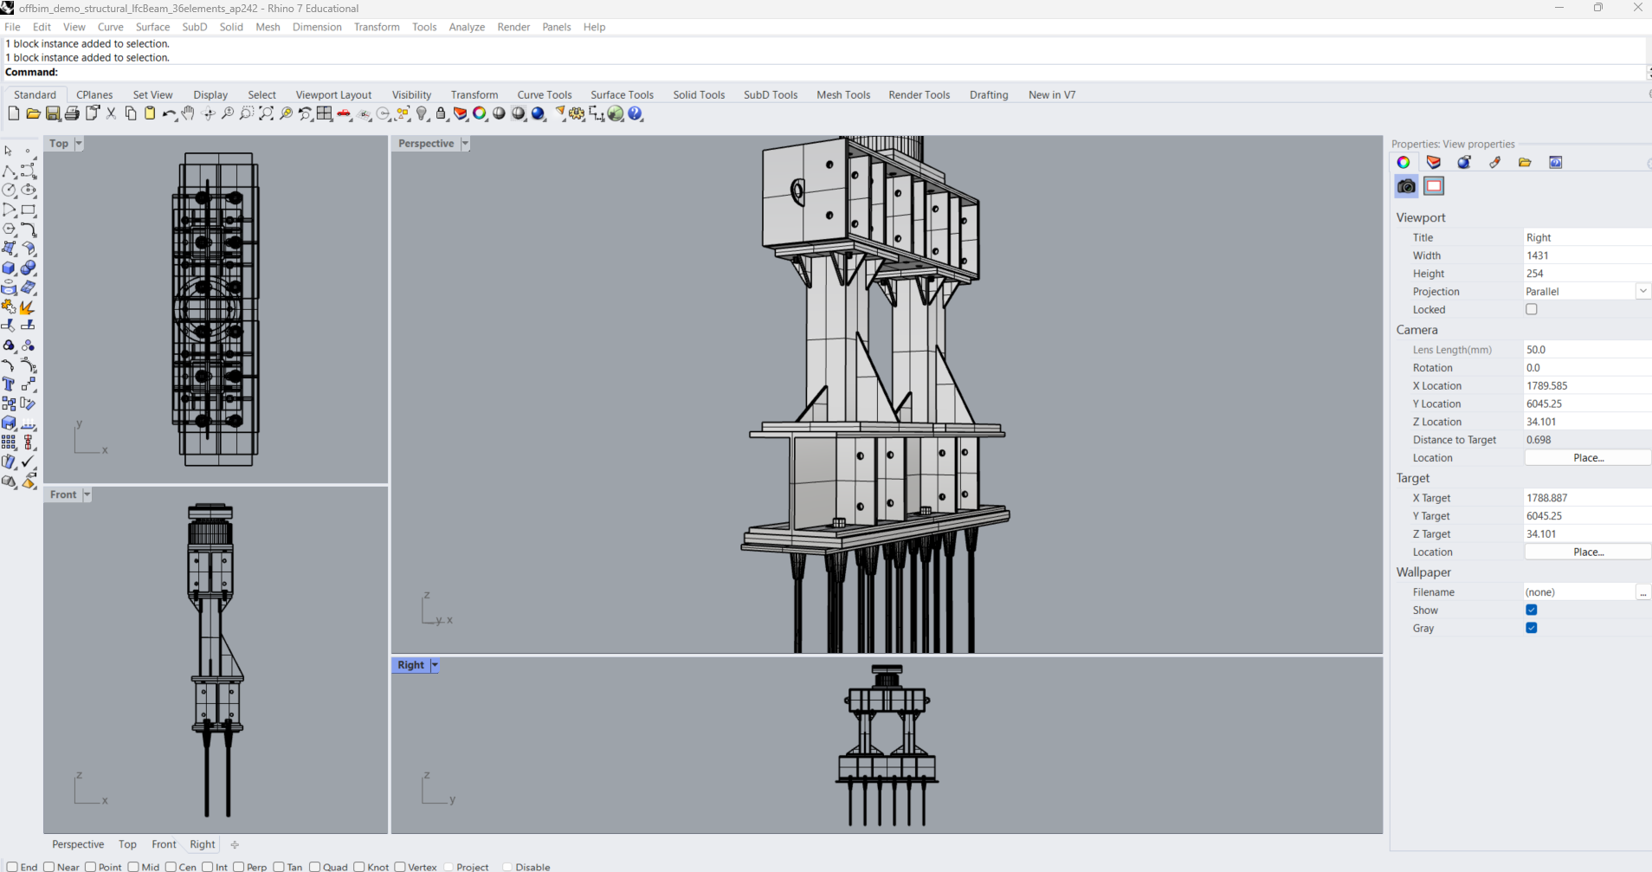
Task: Open the Materials paint tube tab icon
Action: pos(1494,162)
